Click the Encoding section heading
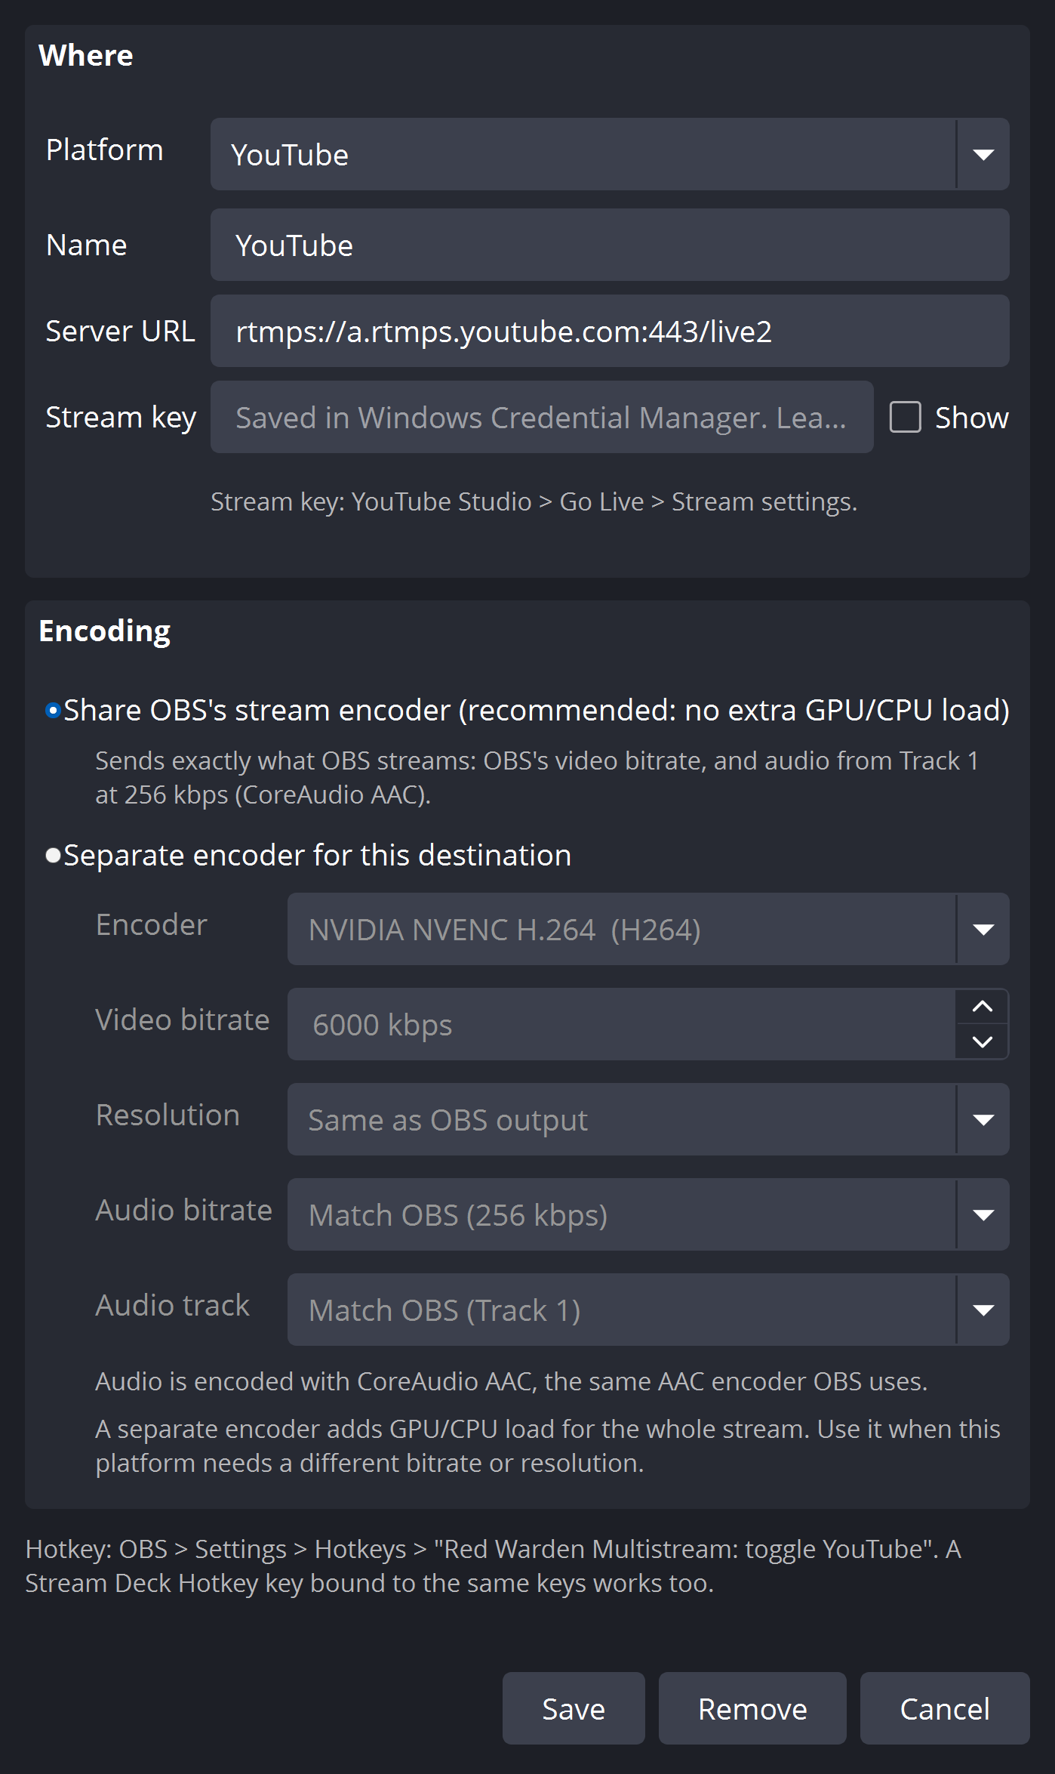The image size is (1055, 1774). pyautogui.click(x=104, y=631)
